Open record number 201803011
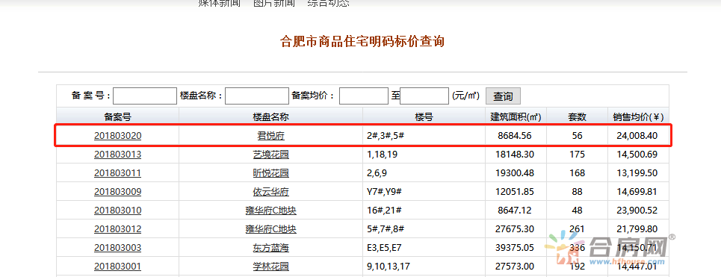This screenshot has height=277, width=721. [118, 173]
